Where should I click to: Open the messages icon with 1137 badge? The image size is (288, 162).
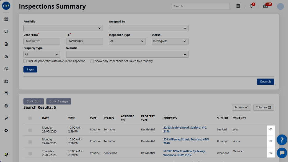pyautogui.click(x=266, y=6)
